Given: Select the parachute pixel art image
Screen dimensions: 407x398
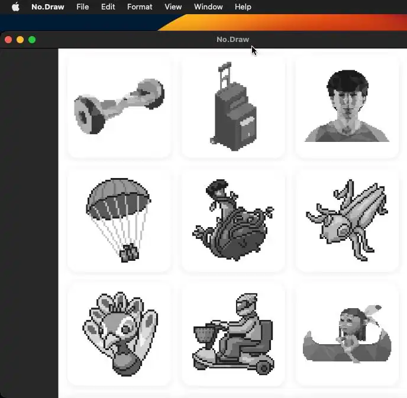Looking at the screenshot, I should click(119, 220).
